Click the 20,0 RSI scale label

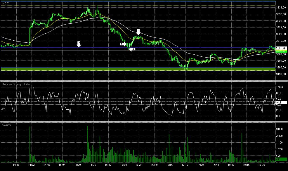point(279,110)
